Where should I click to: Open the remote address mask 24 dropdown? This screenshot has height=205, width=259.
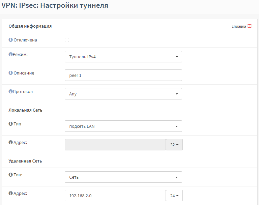[174, 196]
